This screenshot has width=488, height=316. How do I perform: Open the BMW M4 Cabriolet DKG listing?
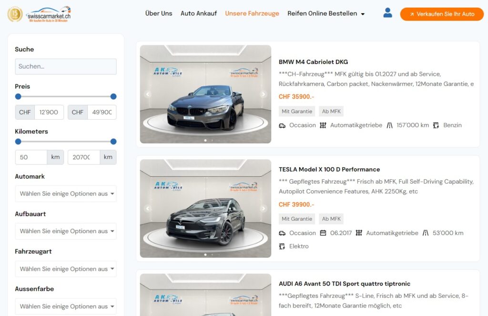[x=313, y=61]
